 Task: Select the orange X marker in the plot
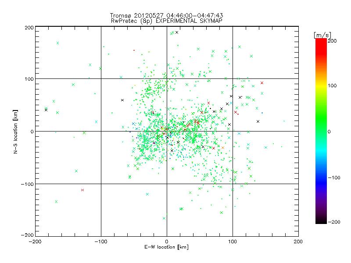pos(223,148)
